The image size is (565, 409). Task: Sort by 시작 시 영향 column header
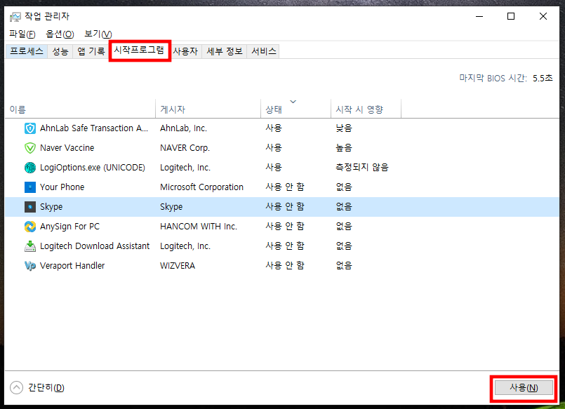(x=366, y=109)
